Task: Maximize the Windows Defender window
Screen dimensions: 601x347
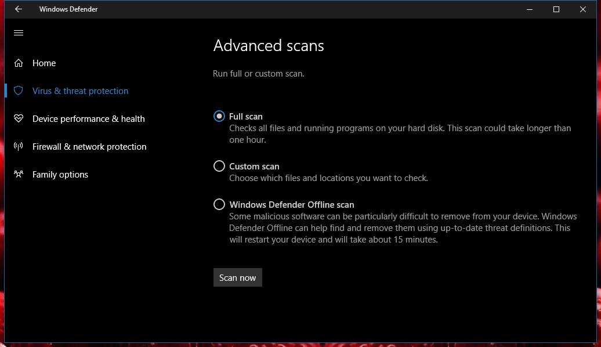Action: click(556, 9)
